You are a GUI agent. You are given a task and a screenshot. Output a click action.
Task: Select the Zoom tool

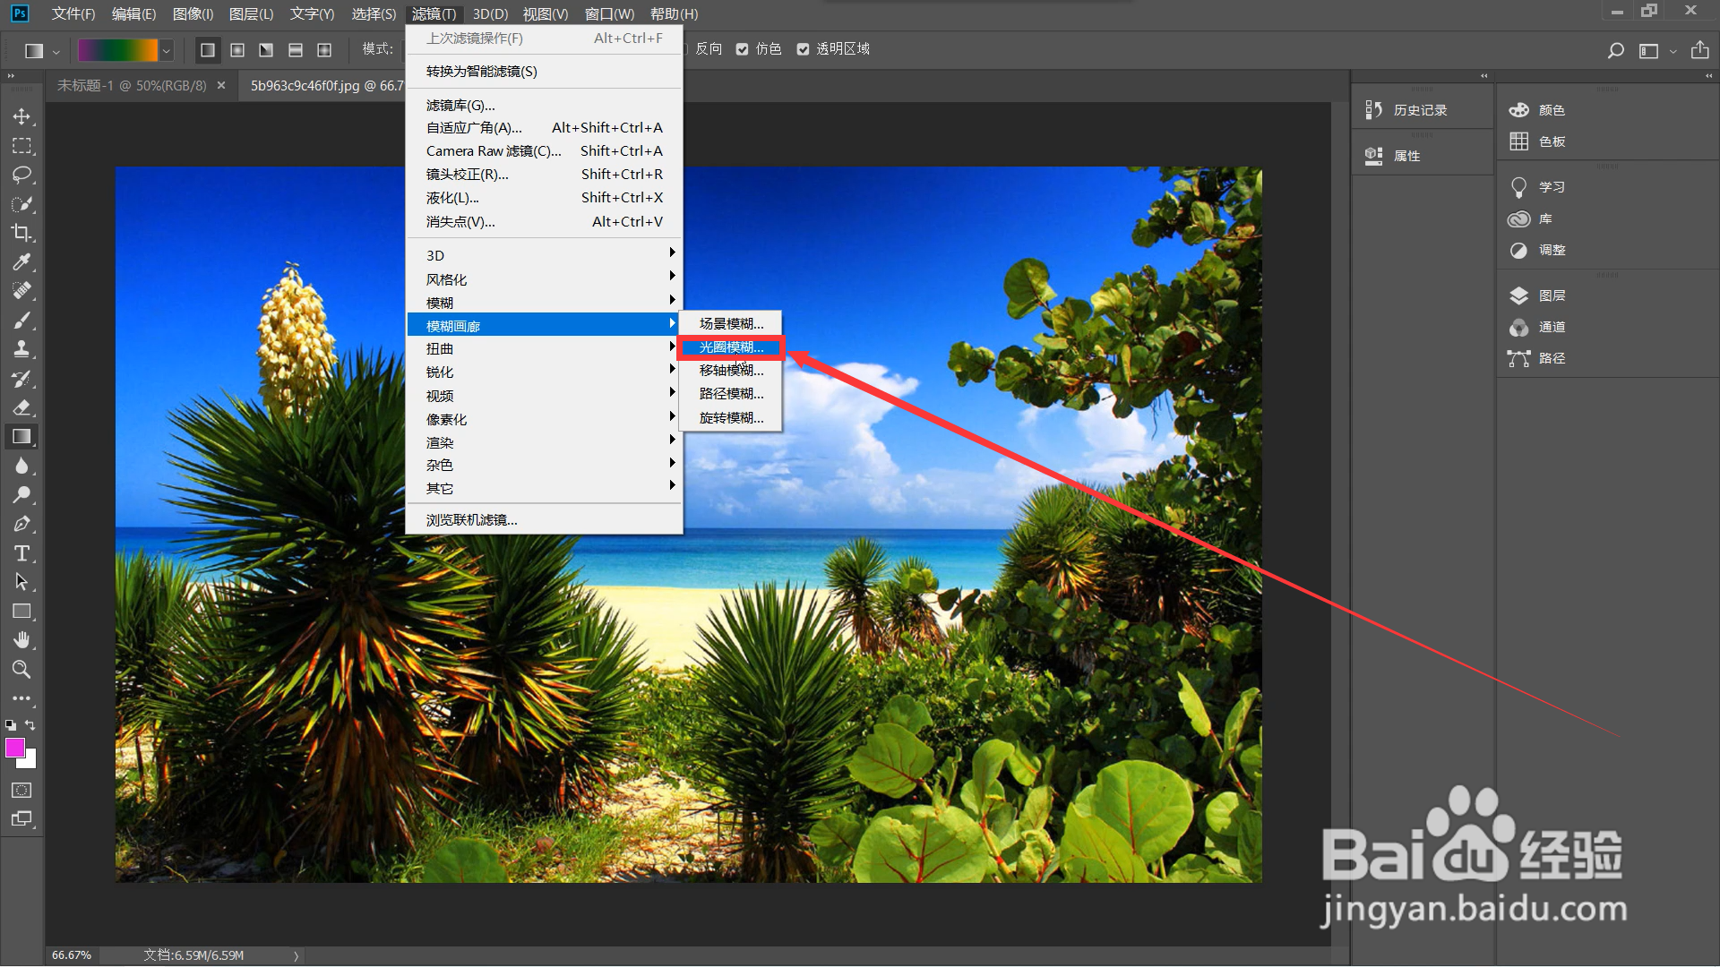(x=21, y=669)
